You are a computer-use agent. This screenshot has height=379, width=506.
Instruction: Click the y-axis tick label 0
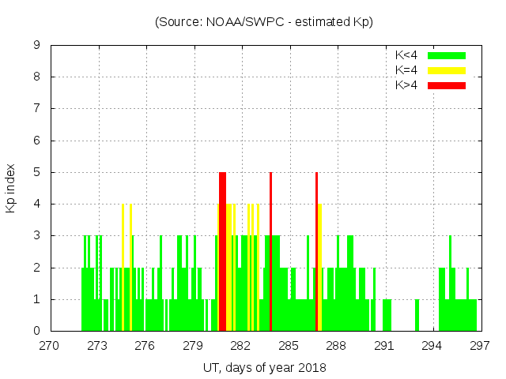pos(37,332)
